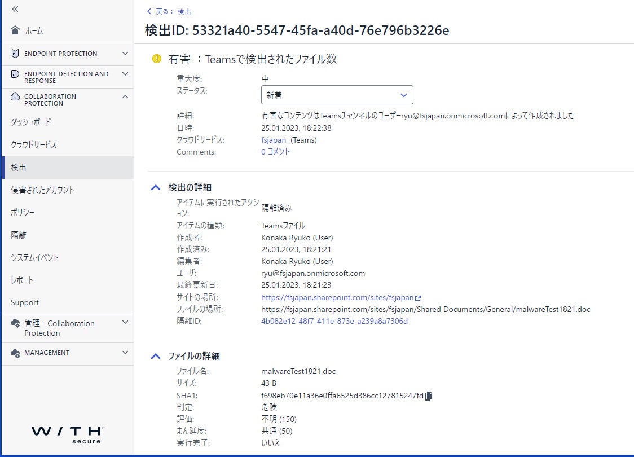Click 作成者 Konaka Ryuko (User) value

(x=297, y=238)
